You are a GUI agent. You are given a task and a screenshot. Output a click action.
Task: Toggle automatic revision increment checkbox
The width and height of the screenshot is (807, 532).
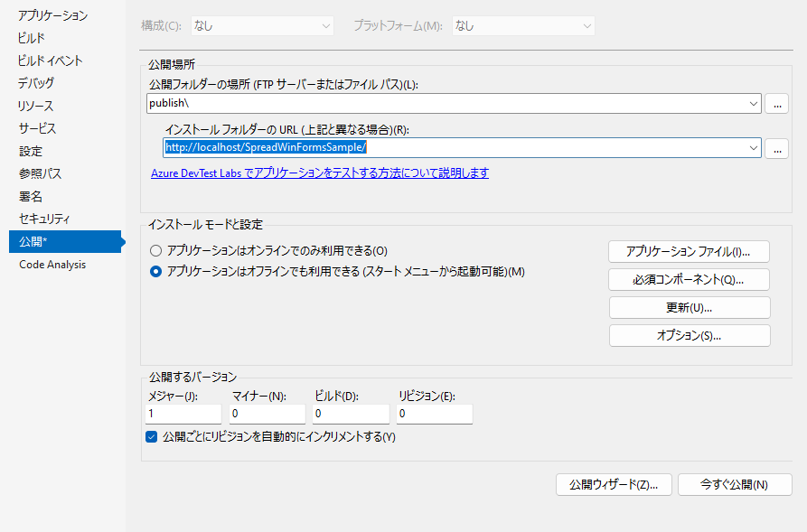click(x=152, y=437)
